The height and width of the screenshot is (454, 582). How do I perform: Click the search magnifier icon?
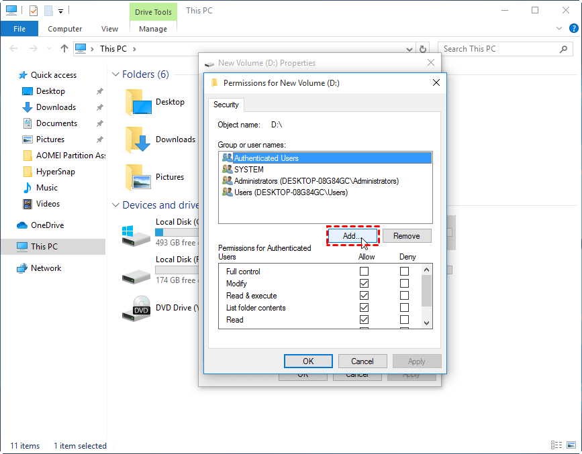point(563,49)
